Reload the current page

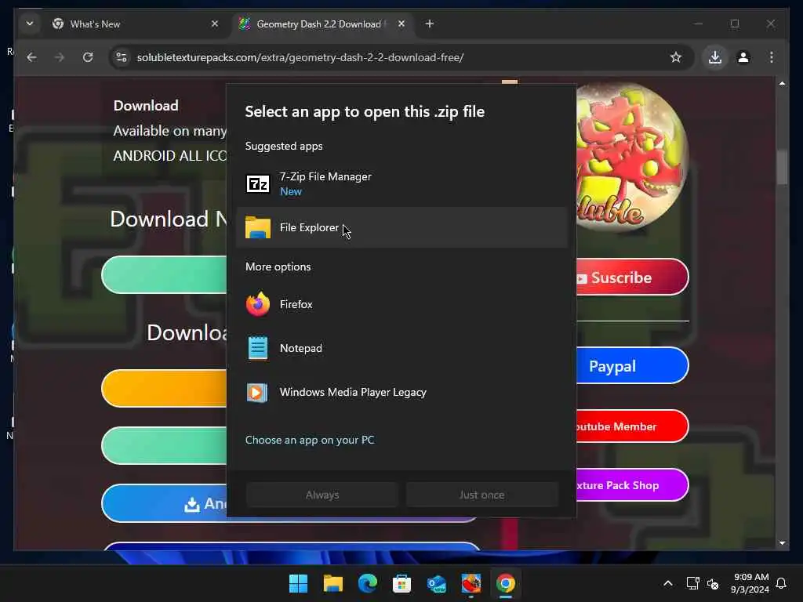coord(88,57)
